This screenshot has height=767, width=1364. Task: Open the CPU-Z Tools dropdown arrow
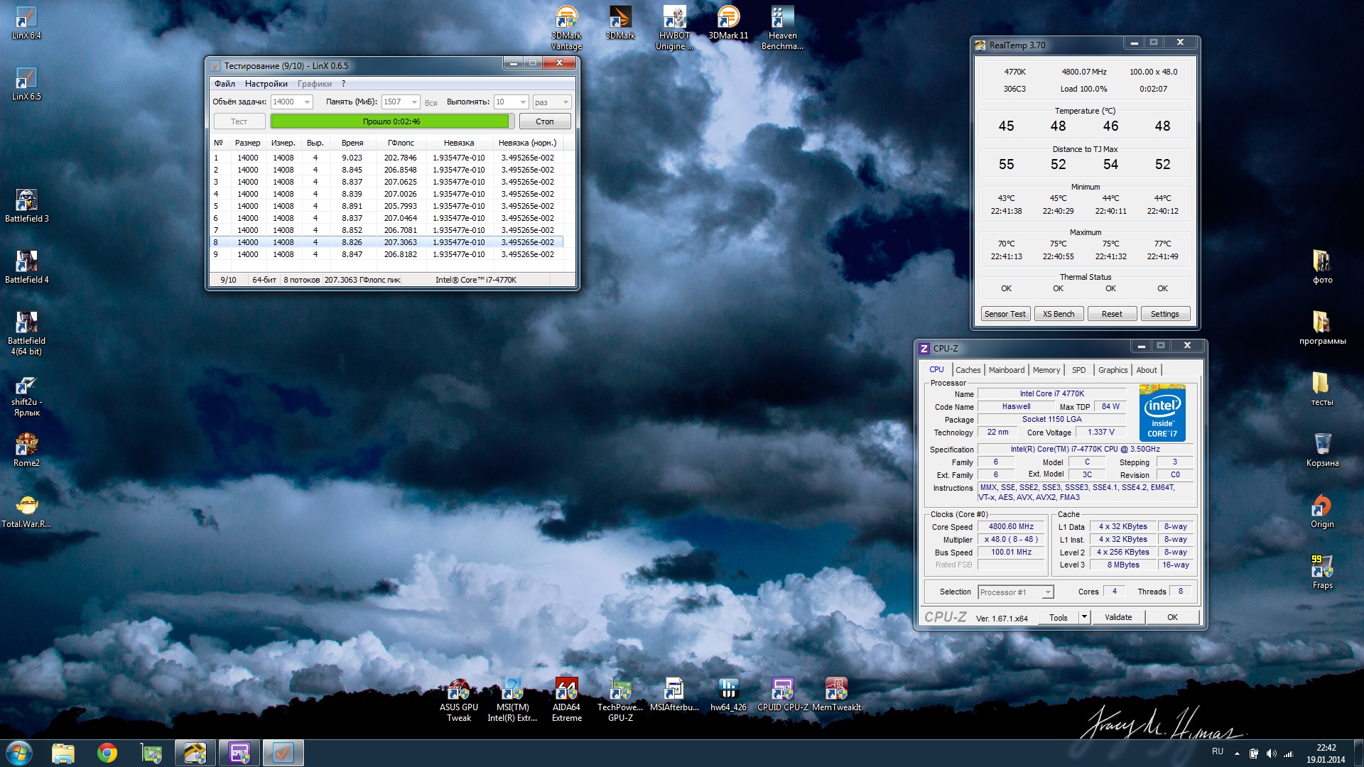point(1084,617)
